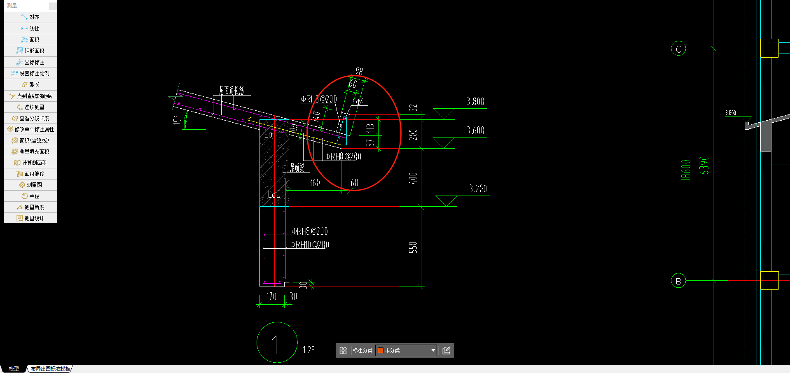Select the 对齐 aligned measurement tool
The image size is (790, 373).
click(30, 17)
